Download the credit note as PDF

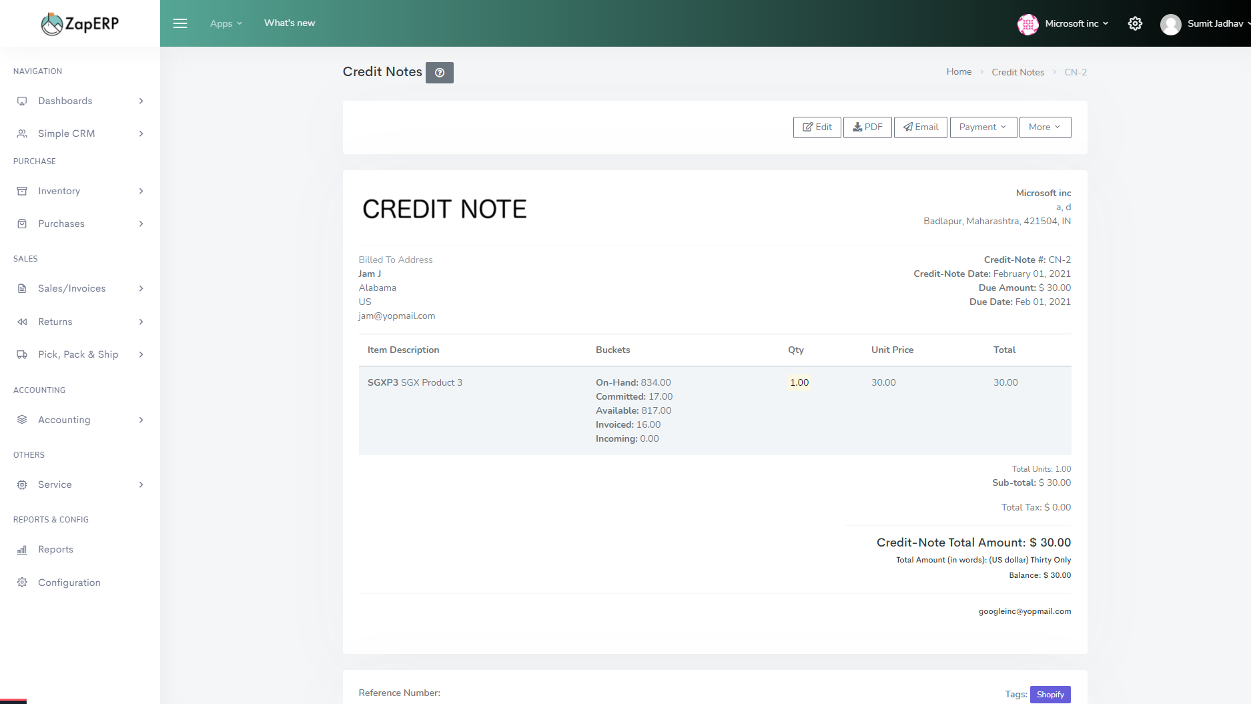click(x=867, y=127)
